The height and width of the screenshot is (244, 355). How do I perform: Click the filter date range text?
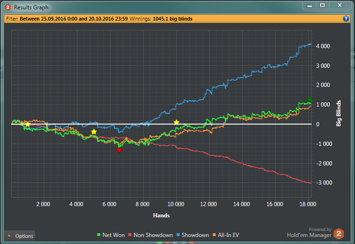[x=74, y=19]
